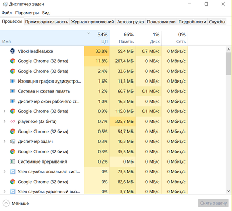Image resolution: width=232 pixels, height=211 pixels.
Task: Click the Системные прерывания process icon
Action: pos(12,161)
